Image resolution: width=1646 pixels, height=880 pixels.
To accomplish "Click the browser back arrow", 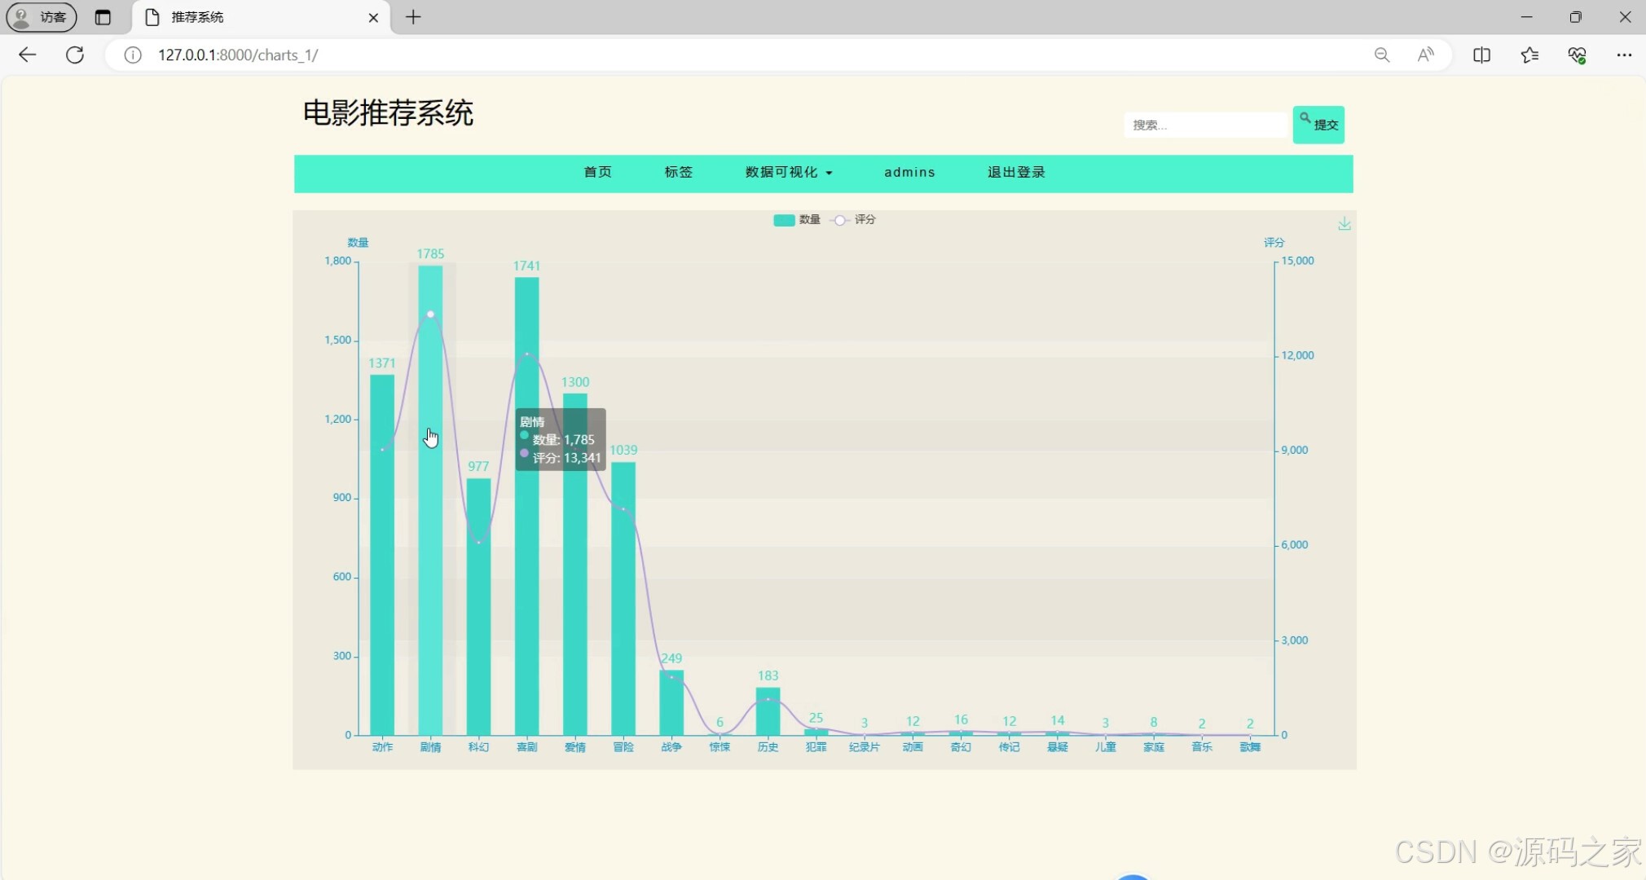I will click(x=27, y=55).
